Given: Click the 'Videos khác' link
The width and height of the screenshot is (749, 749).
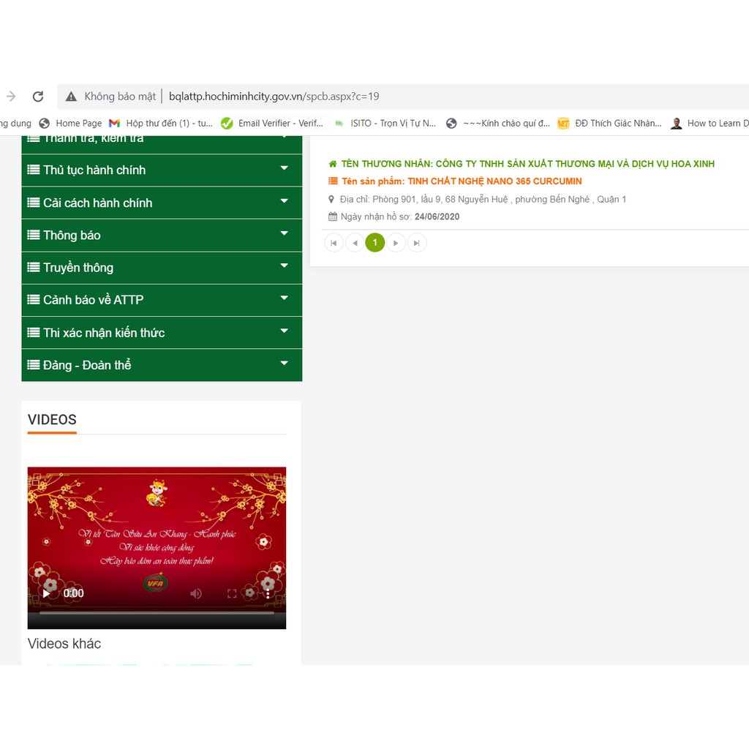Looking at the screenshot, I should (x=64, y=644).
